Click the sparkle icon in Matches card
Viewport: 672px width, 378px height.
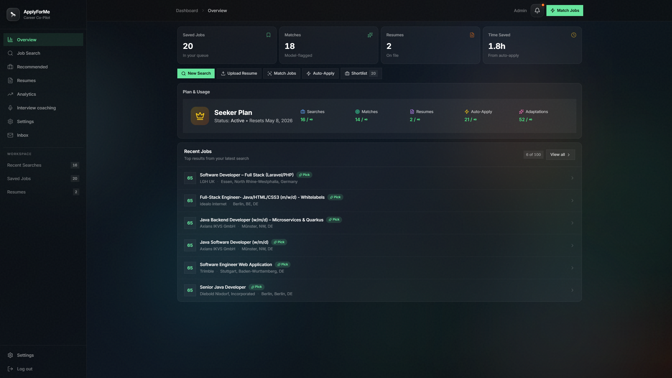(x=370, y=35)
